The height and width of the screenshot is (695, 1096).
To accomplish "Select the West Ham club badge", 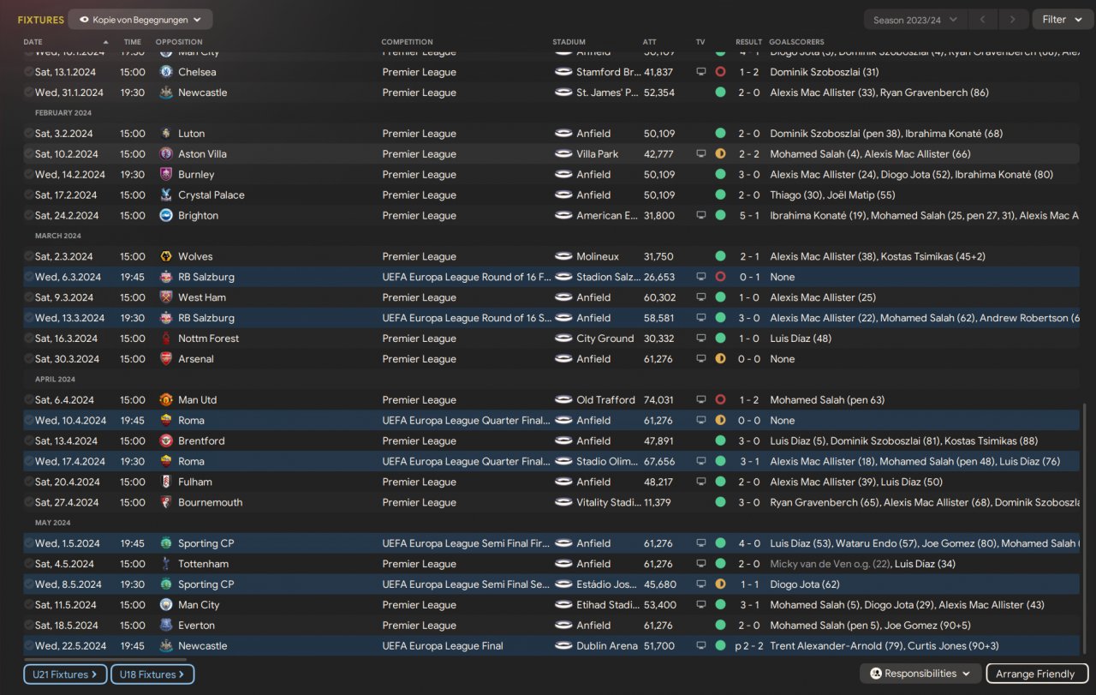I will pos(166,297).
